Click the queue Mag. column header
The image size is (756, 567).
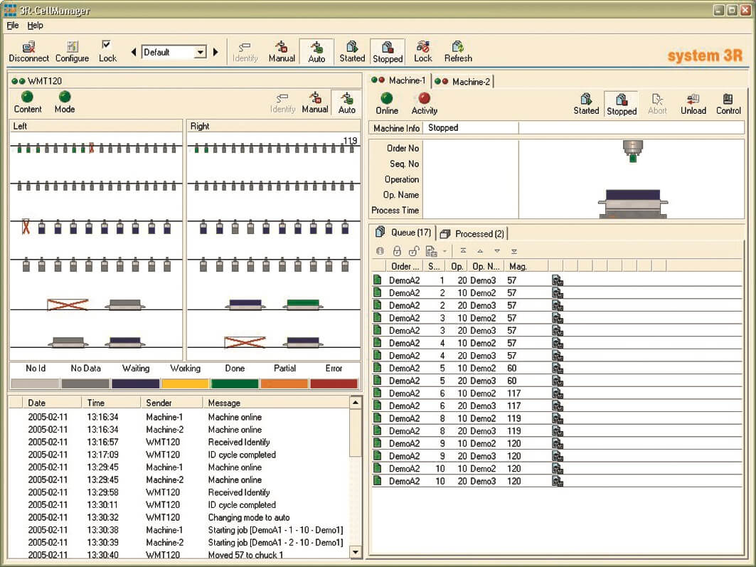pos(526,266)
